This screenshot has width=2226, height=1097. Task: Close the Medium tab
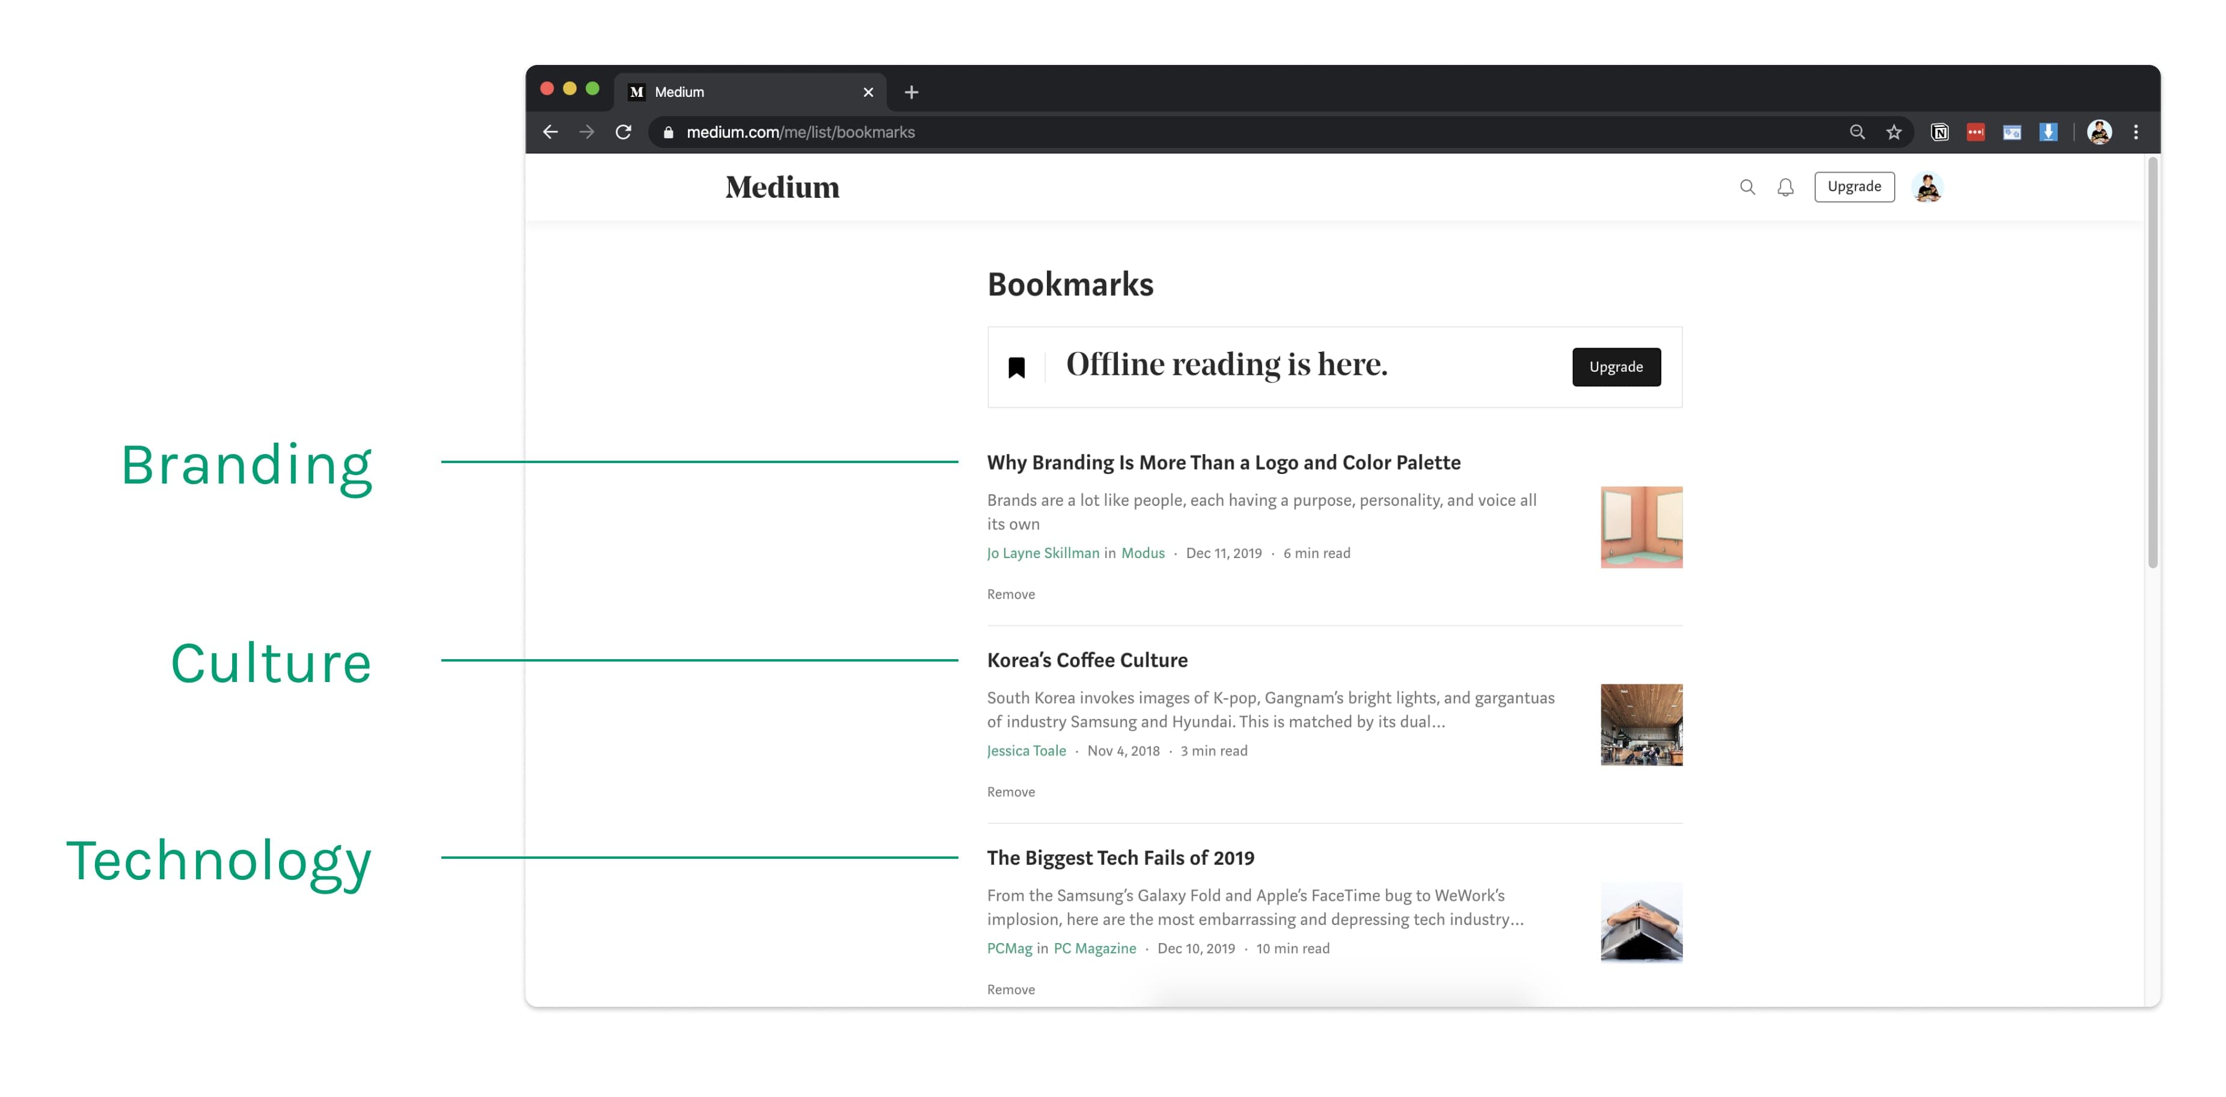(868, 93)
